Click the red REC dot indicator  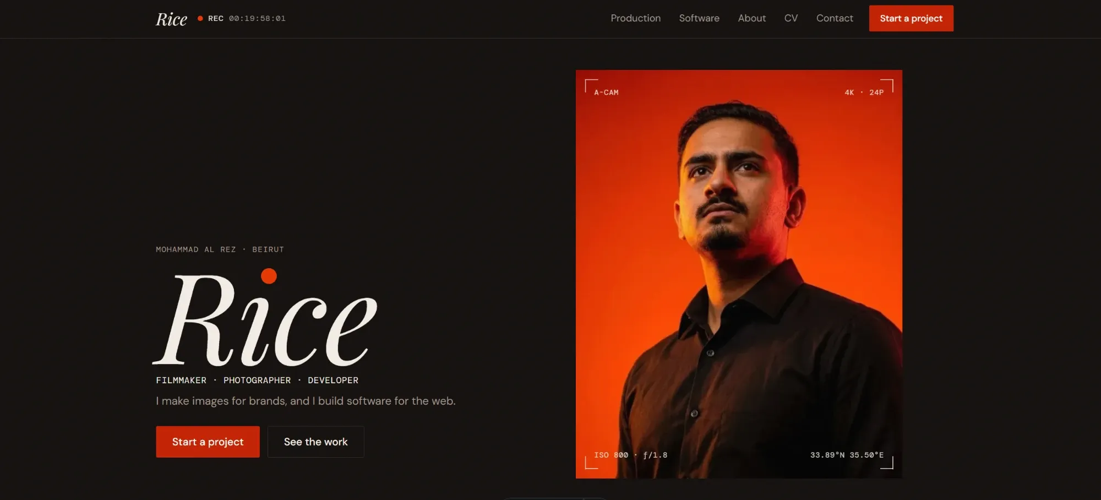(x=200, y=18)
